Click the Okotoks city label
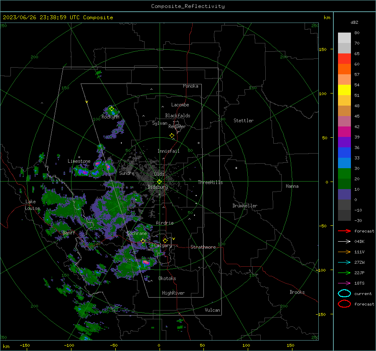This screenshot has height=351, width=376. [167, 278]
